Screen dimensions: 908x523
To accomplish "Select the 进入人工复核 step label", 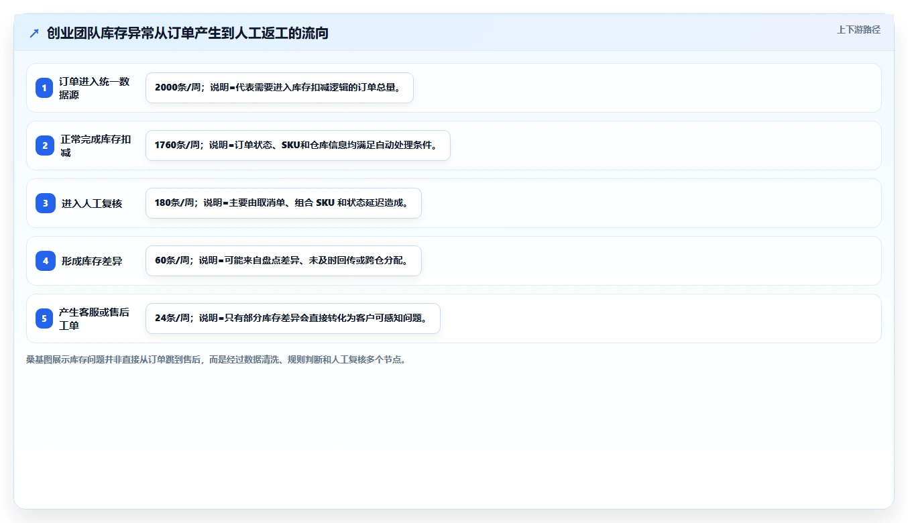I will coord(92,203).
